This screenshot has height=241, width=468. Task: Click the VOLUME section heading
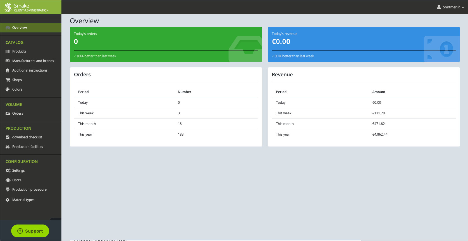[x=14, y=105]
